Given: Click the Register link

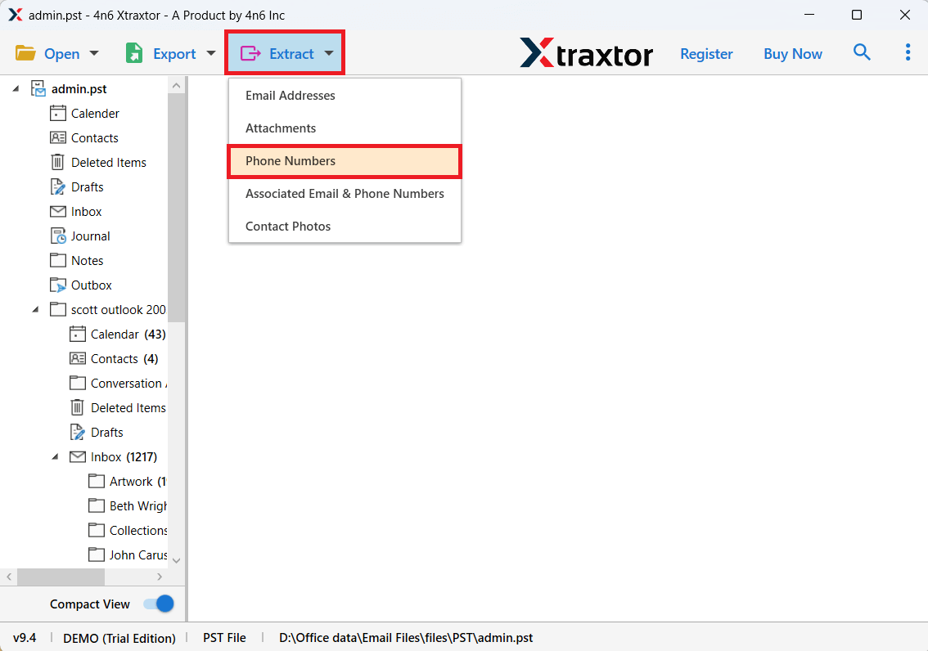Looking at the screenshot, I should pos(706,54).
